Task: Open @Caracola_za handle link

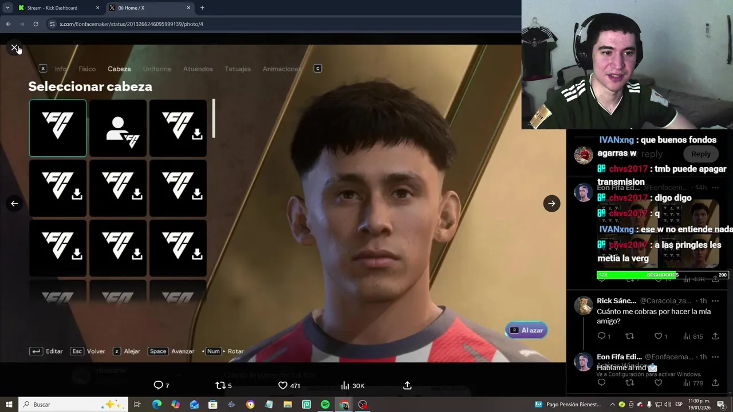Action: click(x=665, y=301)
